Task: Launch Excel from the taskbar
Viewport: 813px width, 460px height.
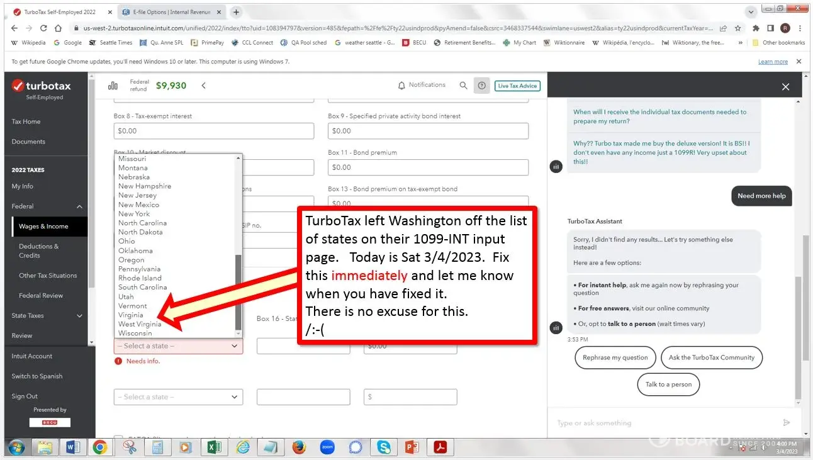Action: [x=215, y=447]
